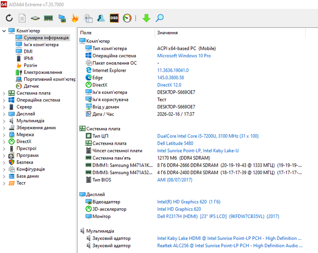Image resolution: width=318 pixels, height=253 pixels.
Task: Select Ім'я користувача row
Action: 126,100
